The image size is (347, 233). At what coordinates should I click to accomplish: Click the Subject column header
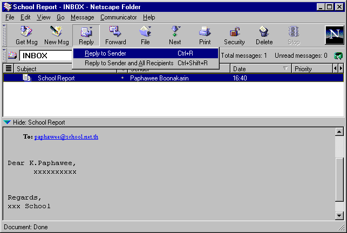pyautogui.click(x=65, y=68)
